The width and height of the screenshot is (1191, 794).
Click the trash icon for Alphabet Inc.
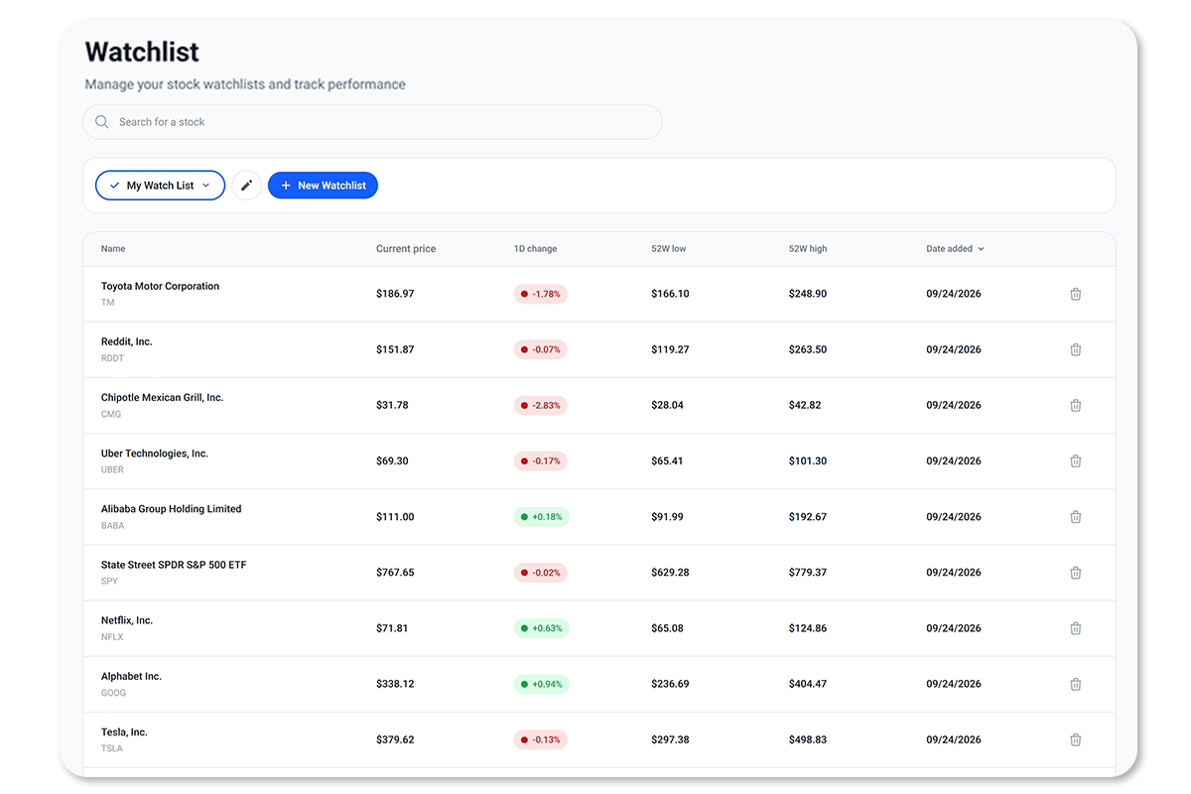(x=1076, y=684)
